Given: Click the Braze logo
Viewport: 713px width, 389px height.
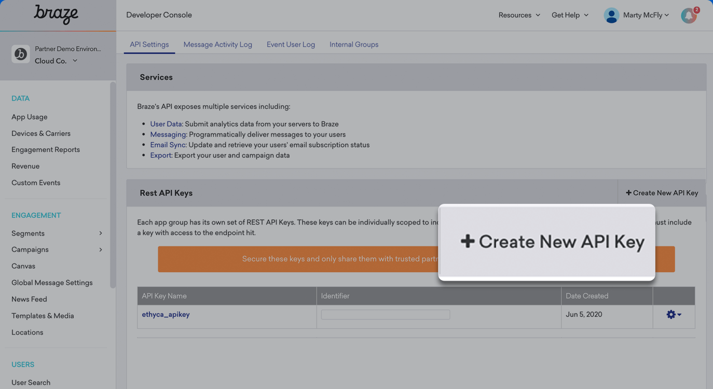Looking at the screenshot, I should 56,15.
